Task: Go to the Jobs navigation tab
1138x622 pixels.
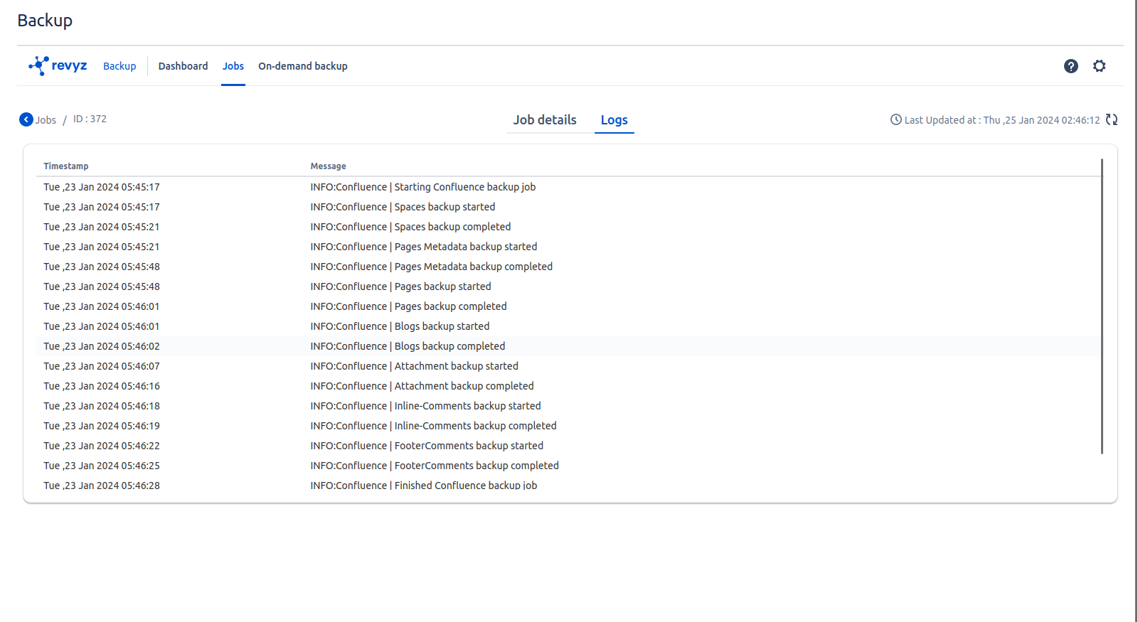Action: tap(233, 66)
